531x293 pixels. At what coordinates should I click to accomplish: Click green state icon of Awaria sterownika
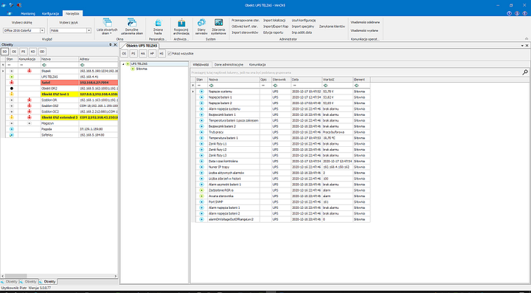201,196
